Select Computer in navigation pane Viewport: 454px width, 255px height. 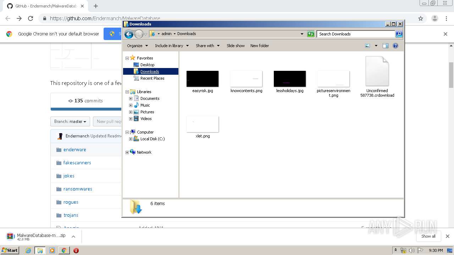coord(145,132)
